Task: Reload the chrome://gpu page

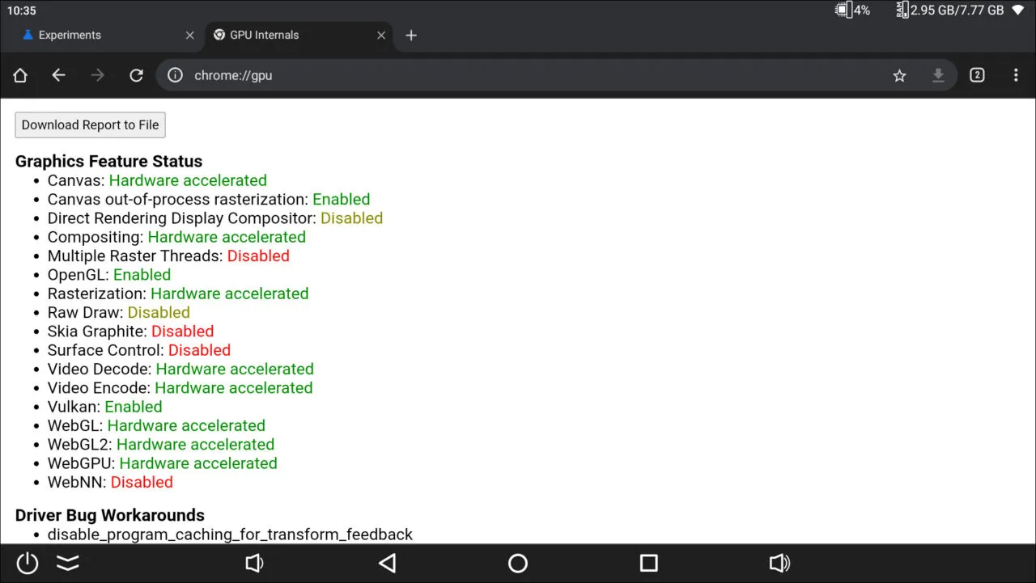Action: (x=136, y=74)
